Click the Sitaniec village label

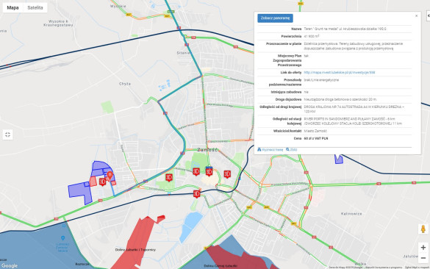pyautogui.click(x=184, y=53)
